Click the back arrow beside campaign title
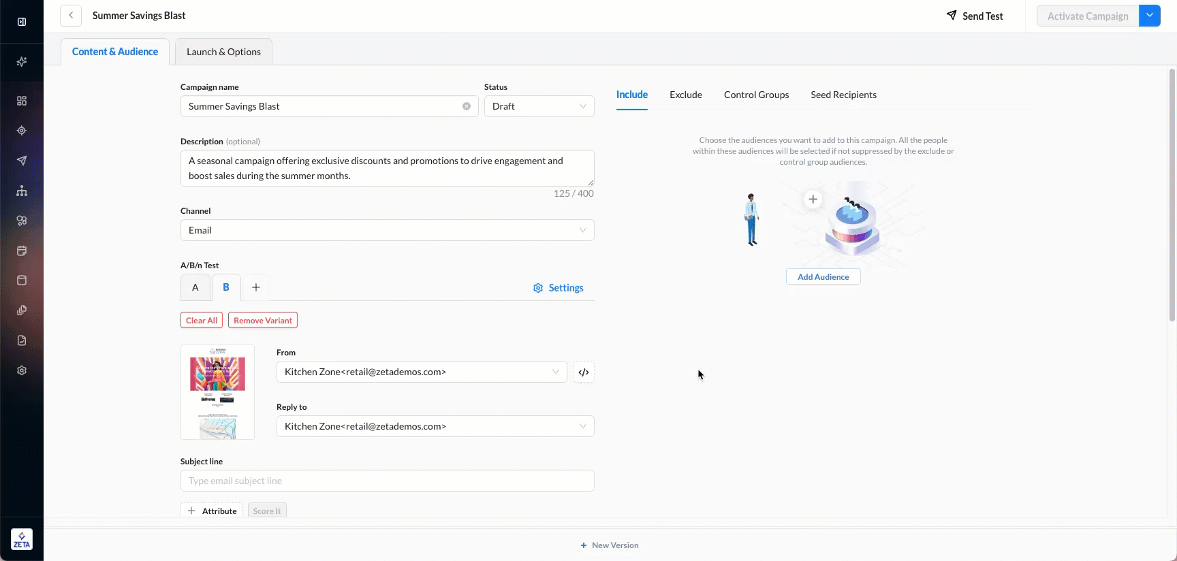The image size is (1177, 561). tap(71, 16)
